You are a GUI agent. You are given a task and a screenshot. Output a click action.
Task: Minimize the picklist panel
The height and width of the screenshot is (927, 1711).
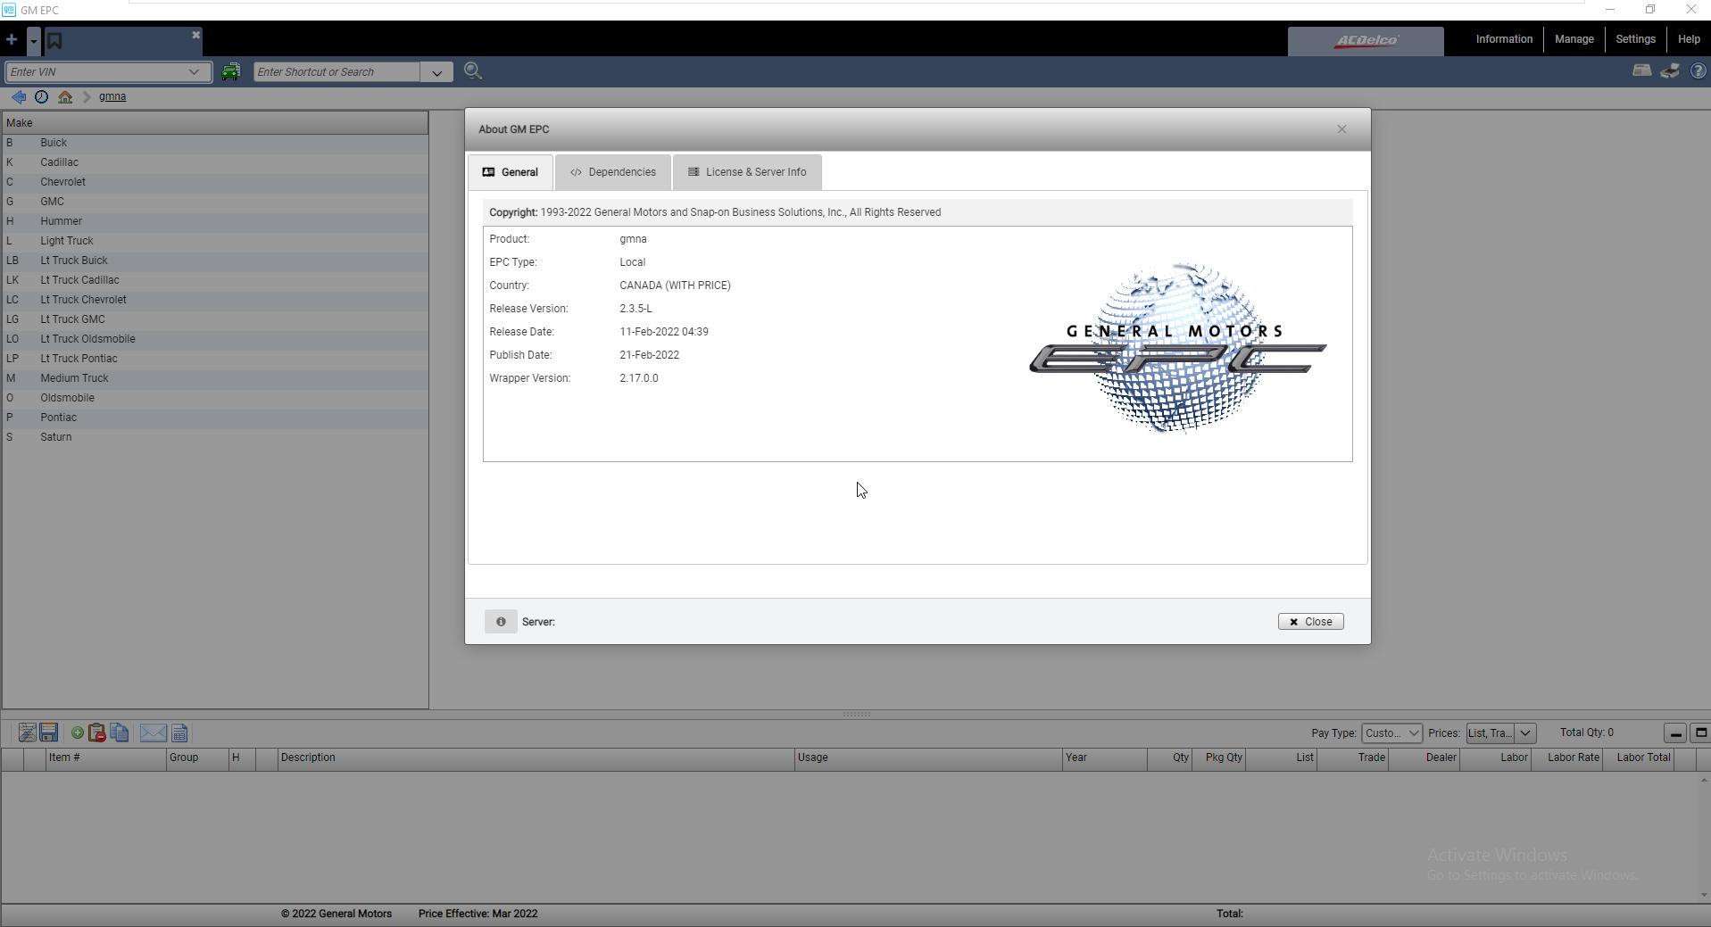(x=1675, y=733)
